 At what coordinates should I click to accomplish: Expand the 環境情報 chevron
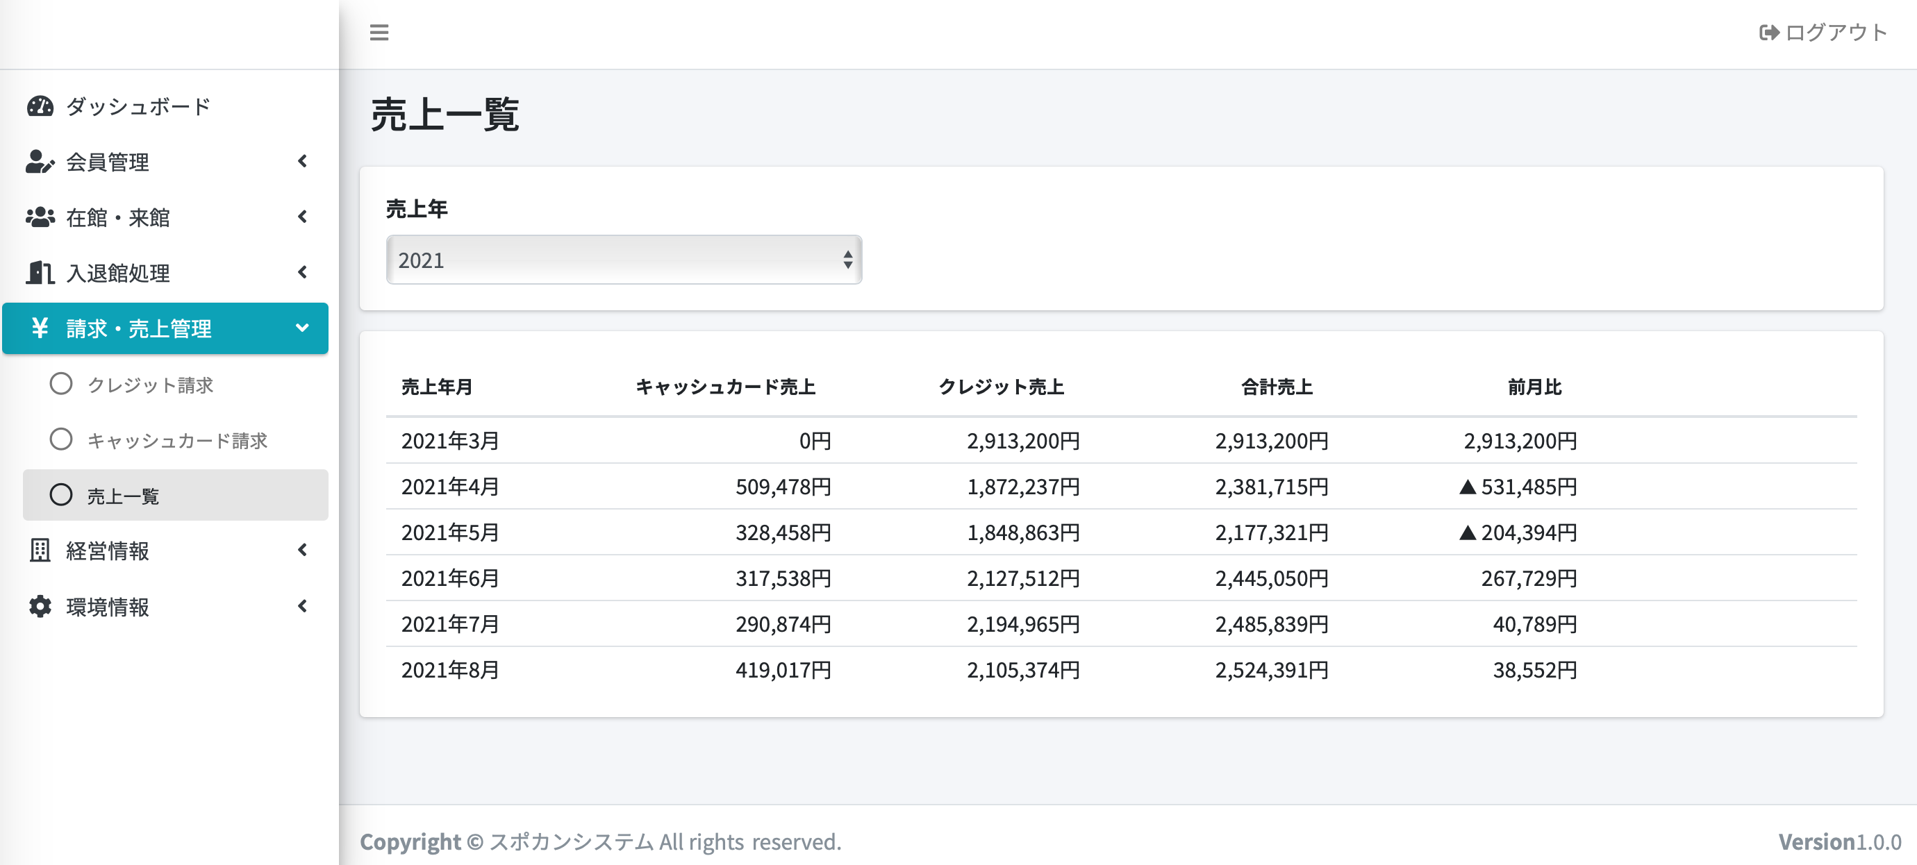coord(302,605)
